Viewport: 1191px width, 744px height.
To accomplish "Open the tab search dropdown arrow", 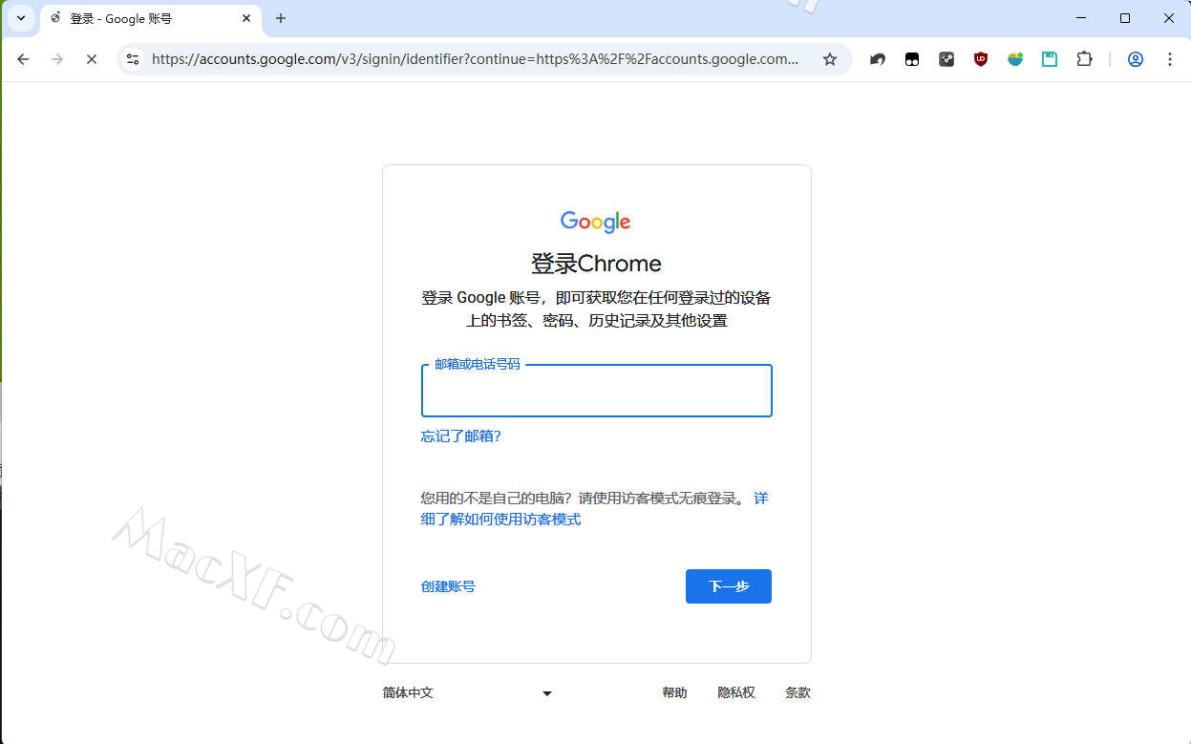I will pos(21,18).
